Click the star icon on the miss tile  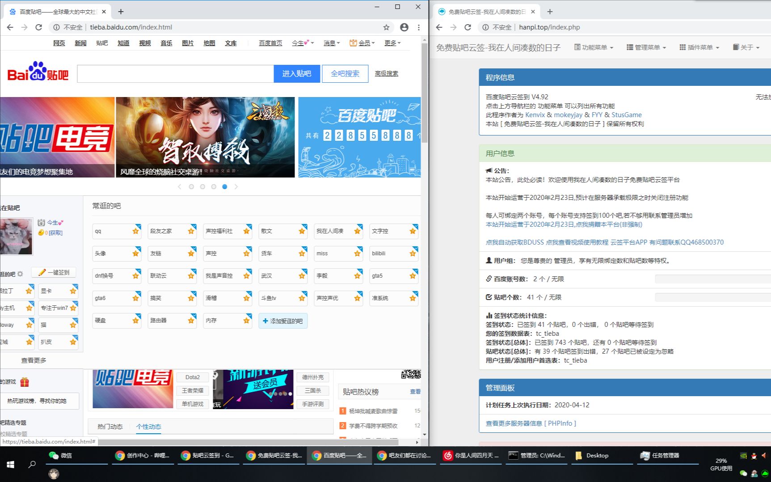tap(357, 254)
